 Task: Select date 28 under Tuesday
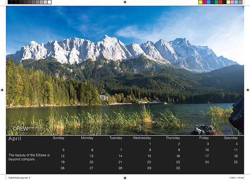120,168
